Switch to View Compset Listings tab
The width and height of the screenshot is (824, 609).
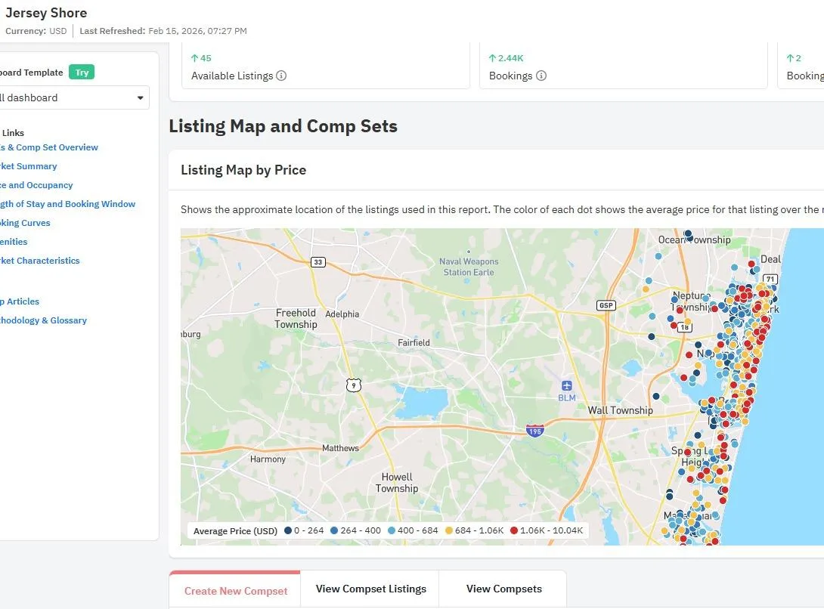[370, 589]
